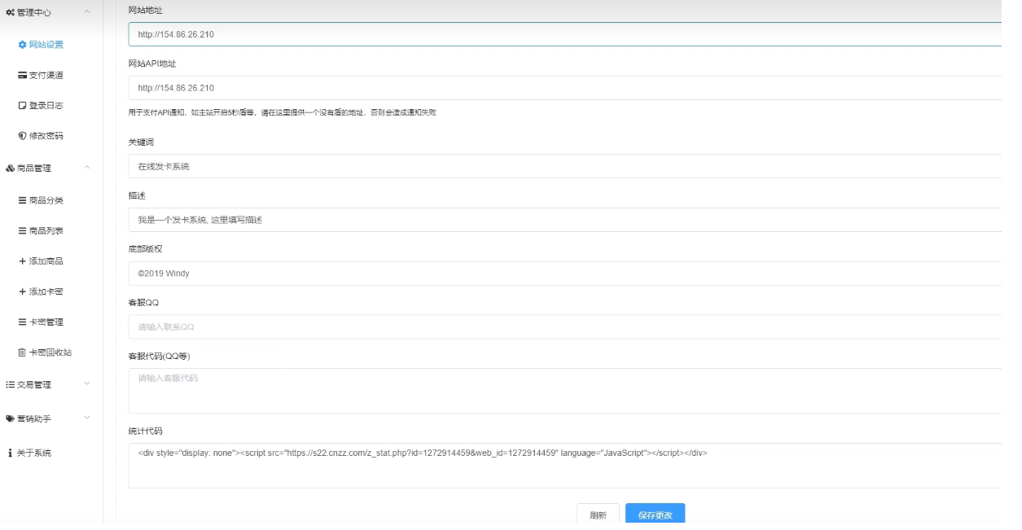Click the log icon beside 登录日志
Image resolution: width=1022 pixels, height=530 pixels.
click(22, 106)
